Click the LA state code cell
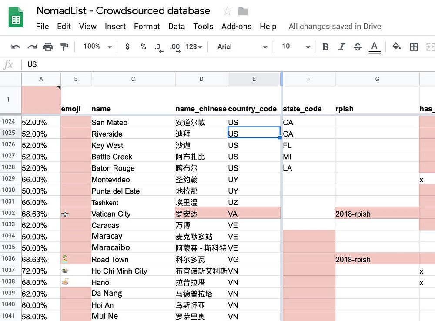 309,168
